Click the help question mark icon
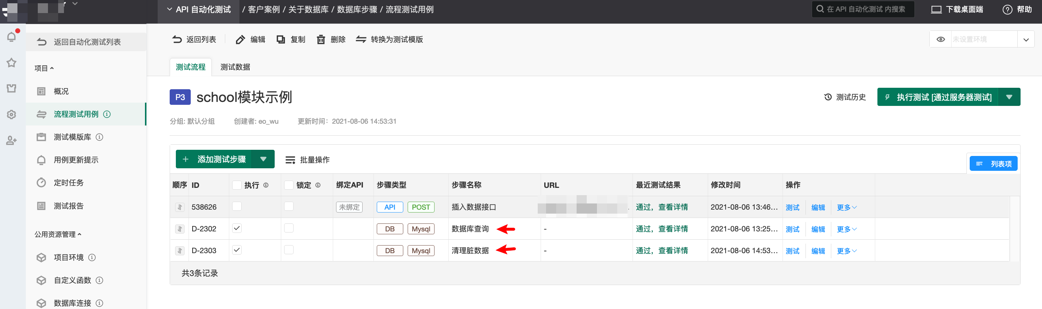Screen dimensions: 1042x309 pos(1007,10)
